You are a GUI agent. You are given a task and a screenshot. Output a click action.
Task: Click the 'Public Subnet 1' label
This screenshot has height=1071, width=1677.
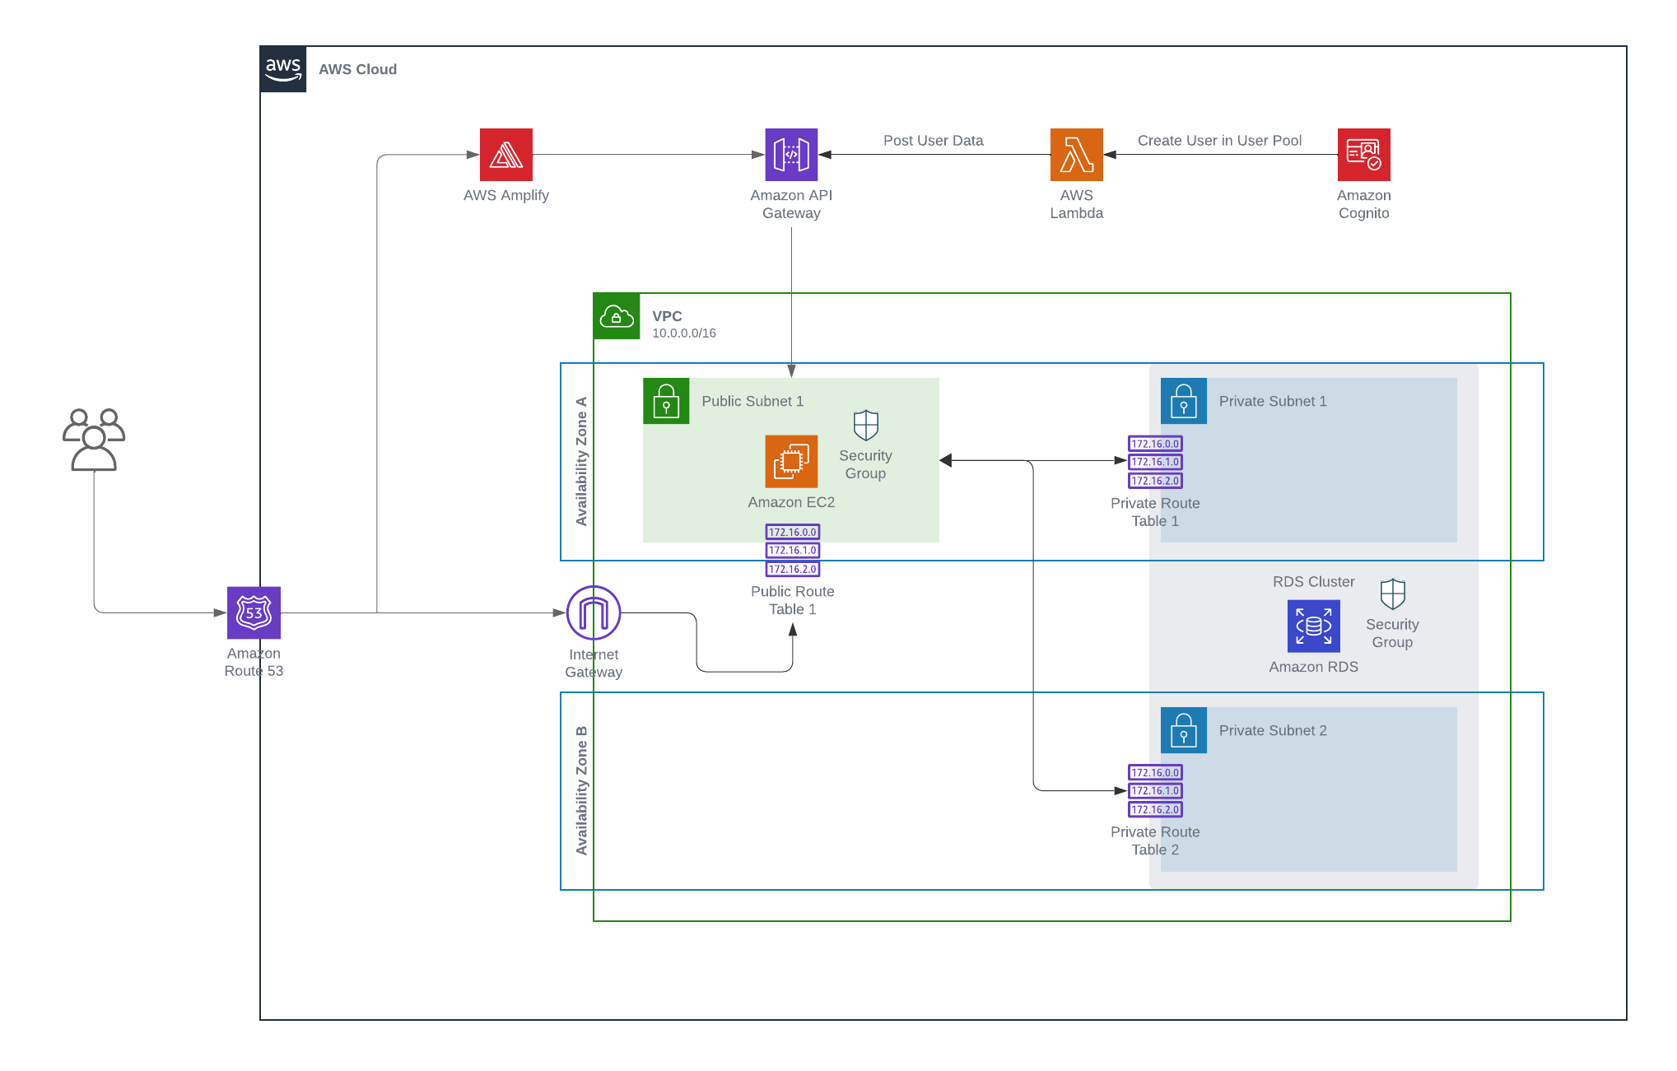click(752, 401)
